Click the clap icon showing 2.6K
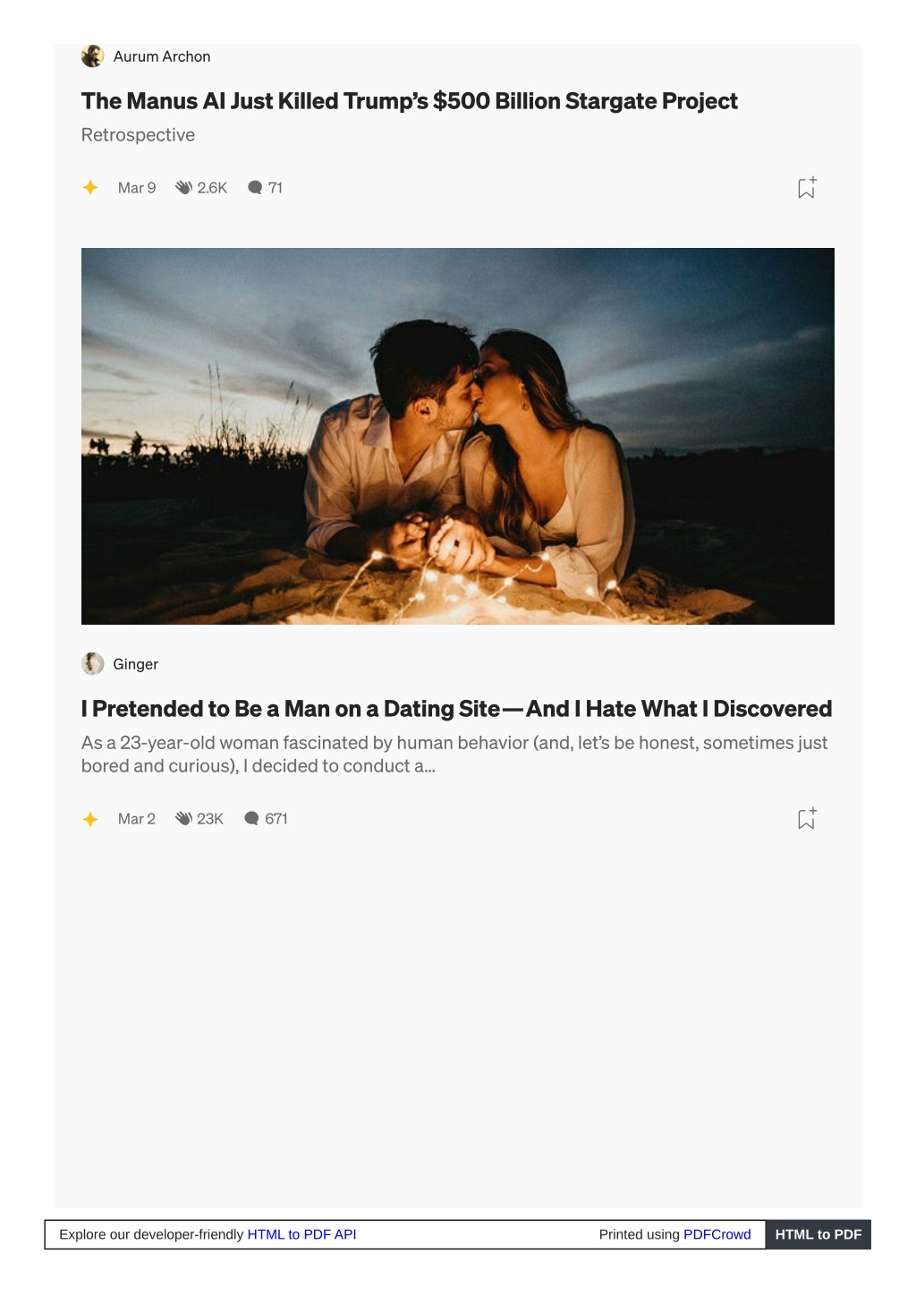This screenshot has width=916, height=1296. (x=183, y=187)
